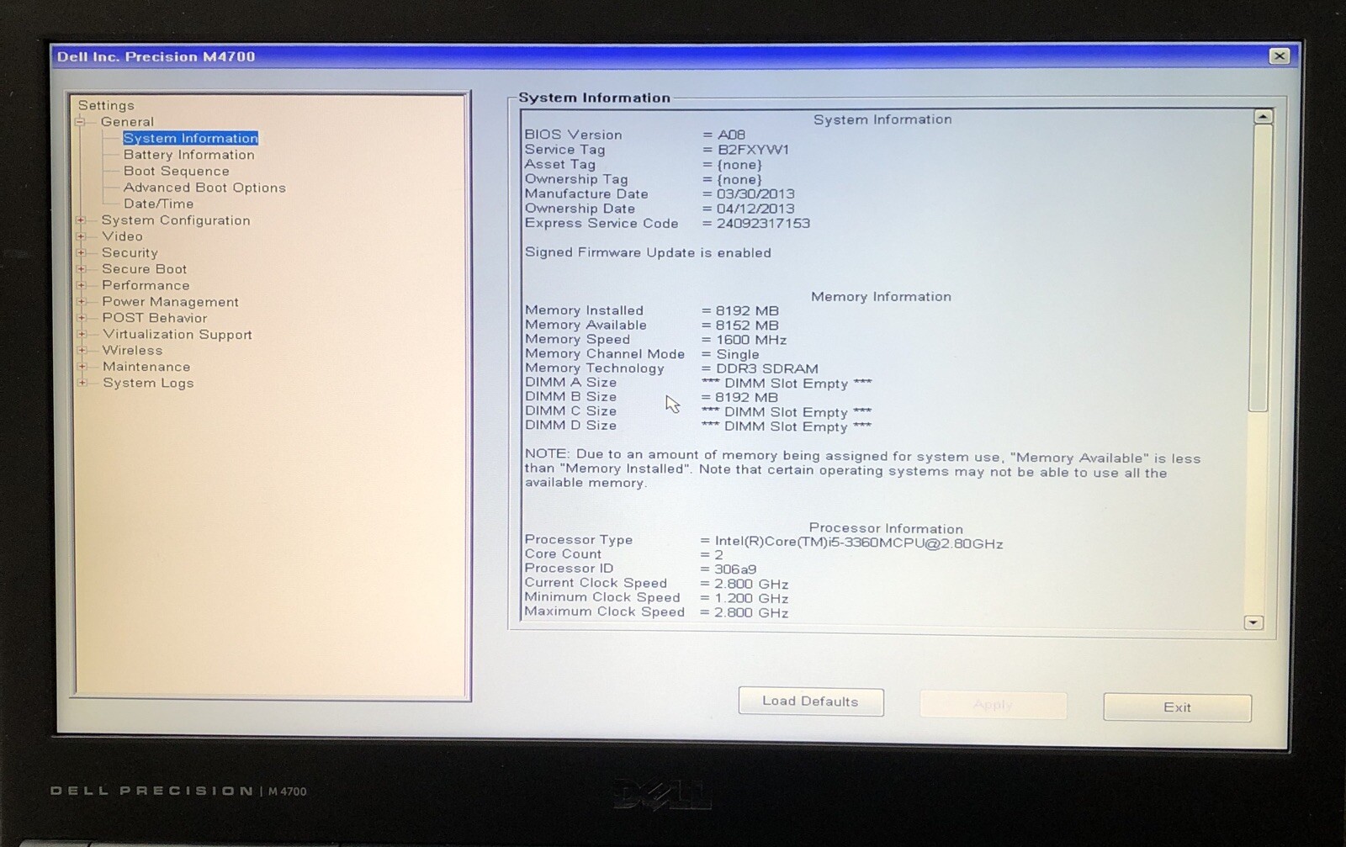1346x847 pixels.
Task: Select the POST Behavior label
Action: [x=155, y=318]
